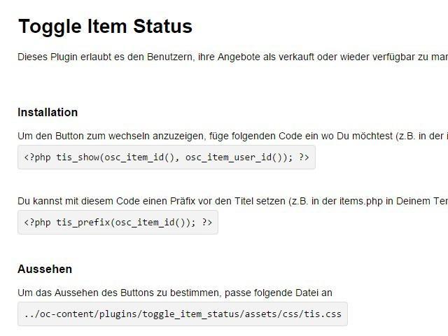Screen dimensions: 448x336
Task: Click the Toggle Item Status page title
Action: point(105,27)
